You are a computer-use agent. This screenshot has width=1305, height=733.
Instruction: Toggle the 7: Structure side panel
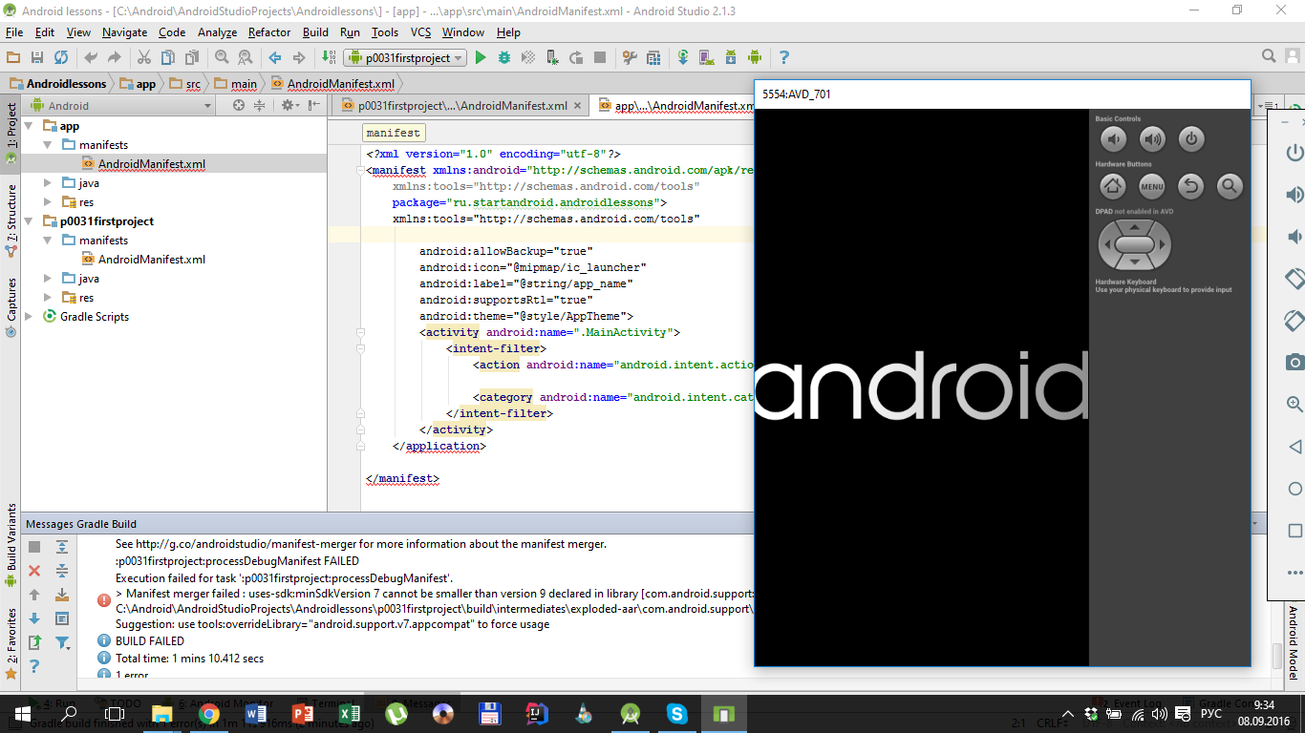click(11, 220)
